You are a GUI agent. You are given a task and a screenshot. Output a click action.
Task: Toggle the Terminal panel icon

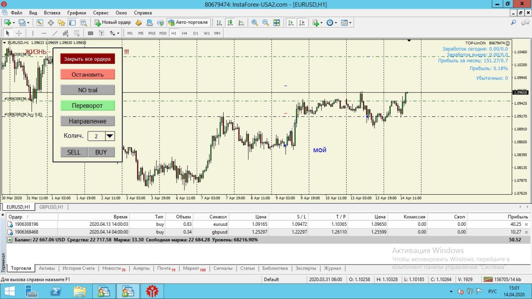pos(72,22)
